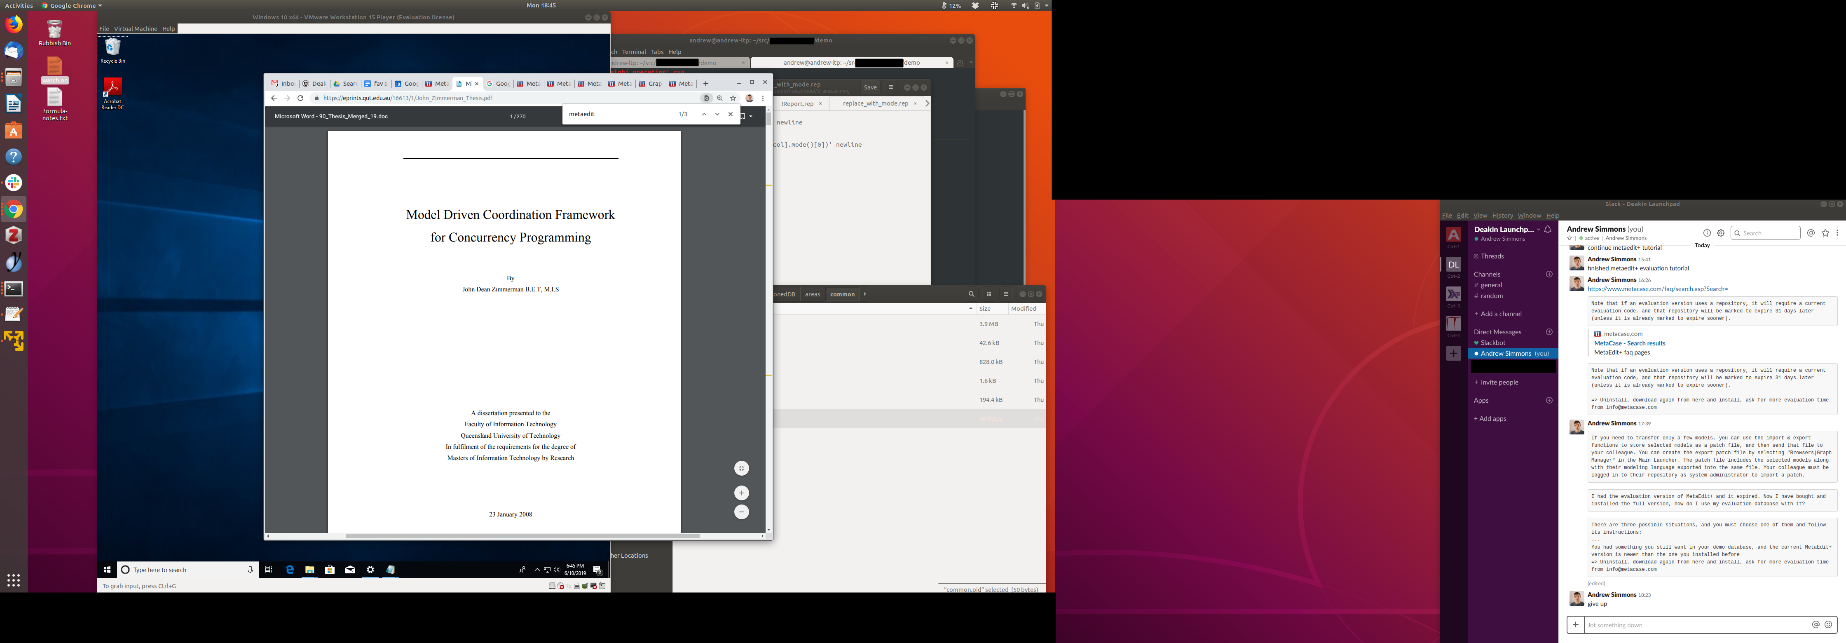The width and height of the screenshot is (1846, 643).
Task: Show hidden Windows tray icons chevron
Action: point(537,570)
